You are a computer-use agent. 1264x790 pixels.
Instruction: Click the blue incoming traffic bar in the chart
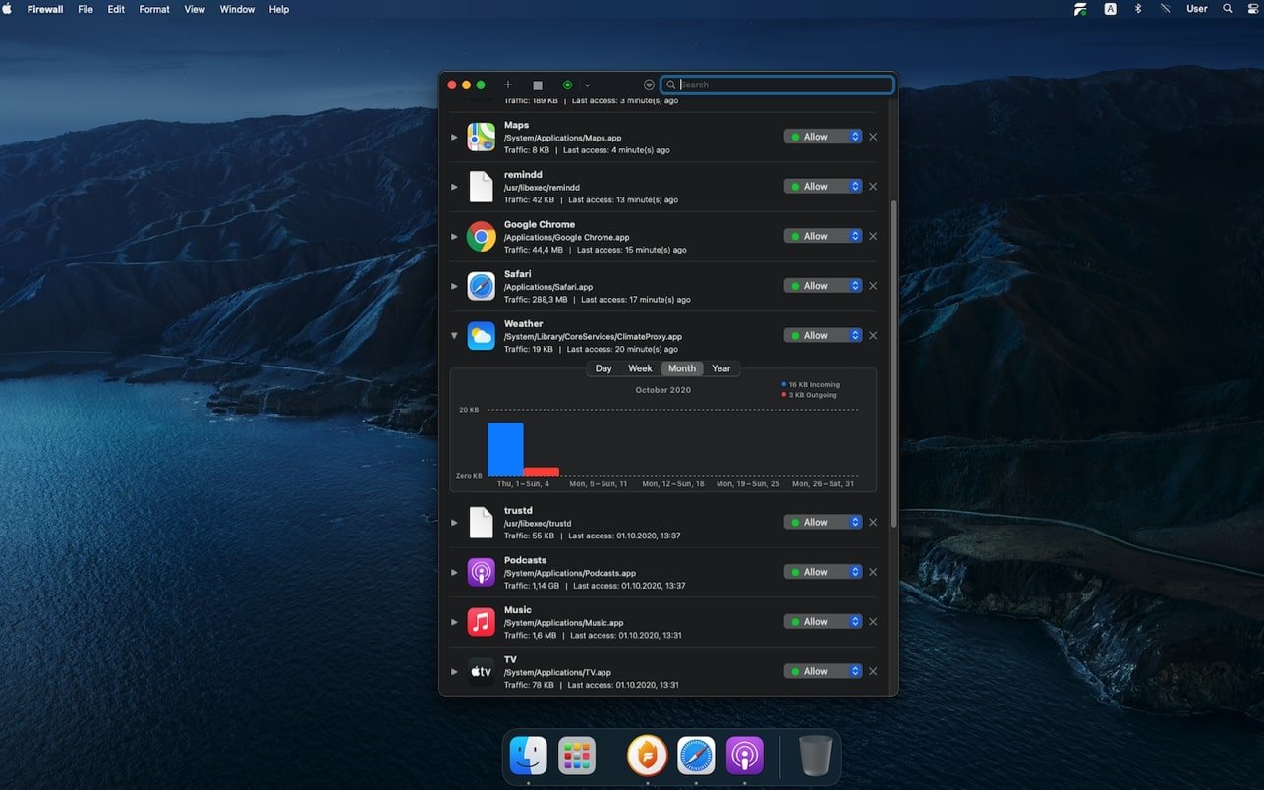[505, 450]
